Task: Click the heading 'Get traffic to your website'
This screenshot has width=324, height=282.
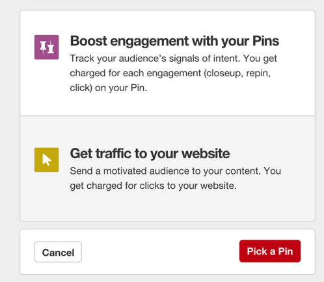Action: tap(150, 154)
